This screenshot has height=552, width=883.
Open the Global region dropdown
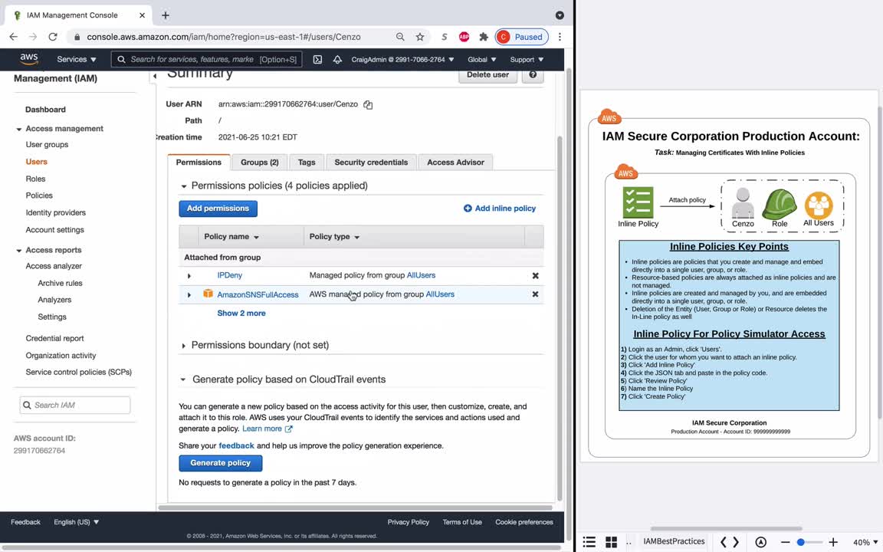[481, 59]
